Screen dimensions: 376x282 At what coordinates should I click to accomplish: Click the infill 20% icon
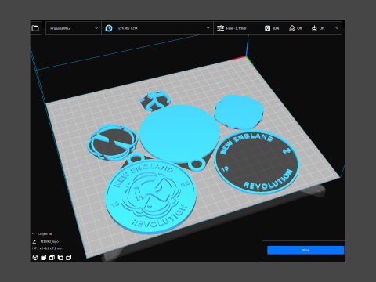[x=267, y=28]
